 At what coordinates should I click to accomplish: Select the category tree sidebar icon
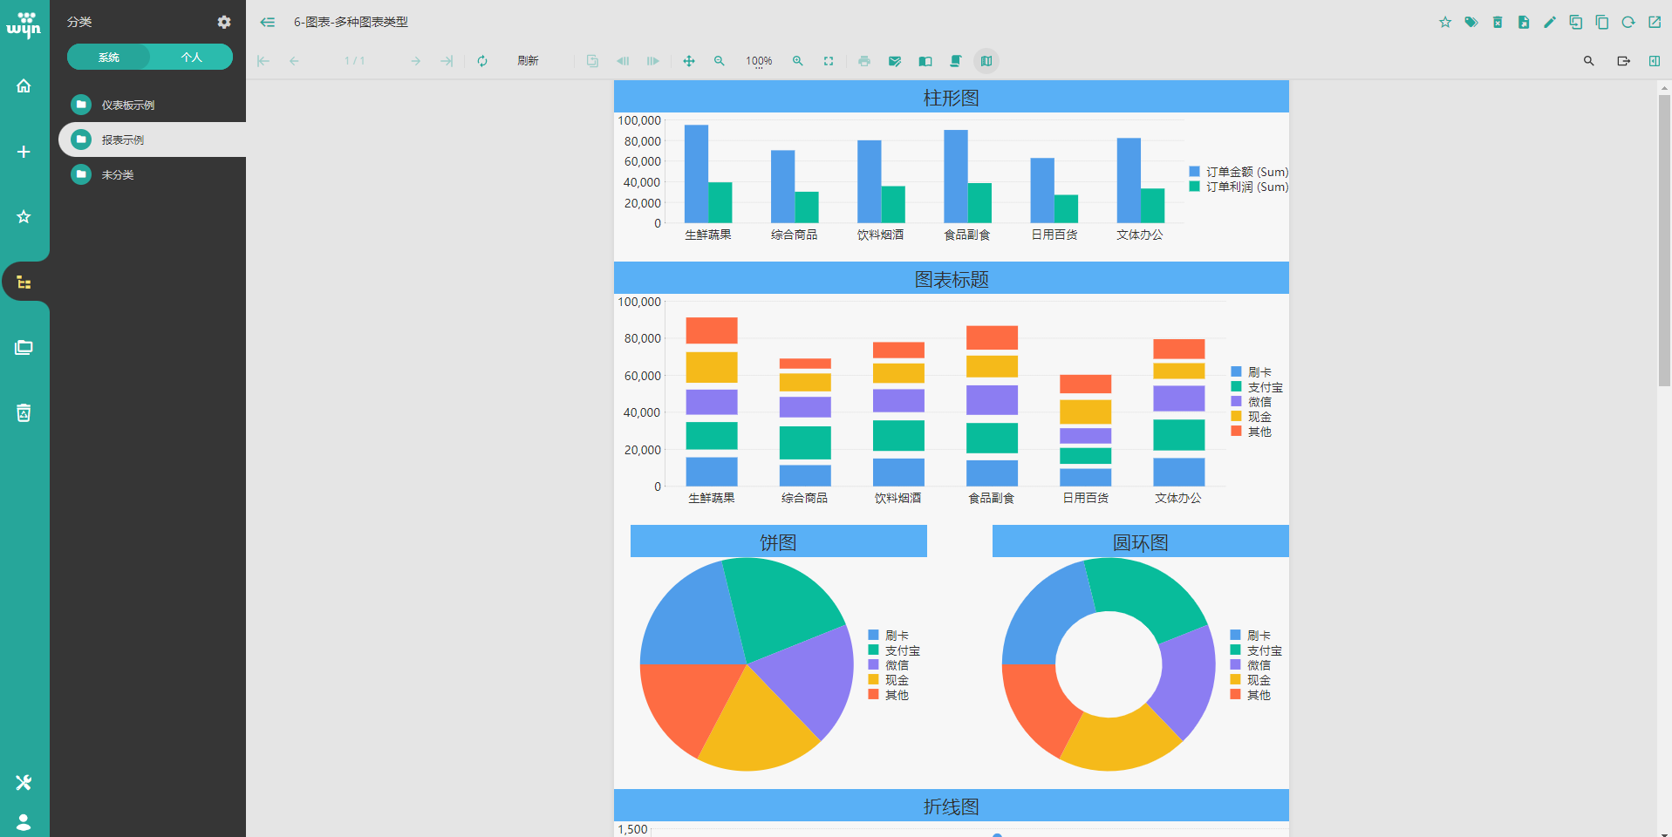[x=24, y=282]
